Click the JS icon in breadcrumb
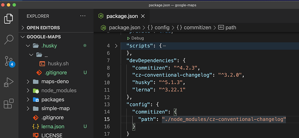The width and height of the screenshot is (299, 138). tap(103, 28)
